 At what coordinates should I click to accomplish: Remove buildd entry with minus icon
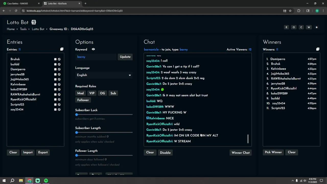55,64
